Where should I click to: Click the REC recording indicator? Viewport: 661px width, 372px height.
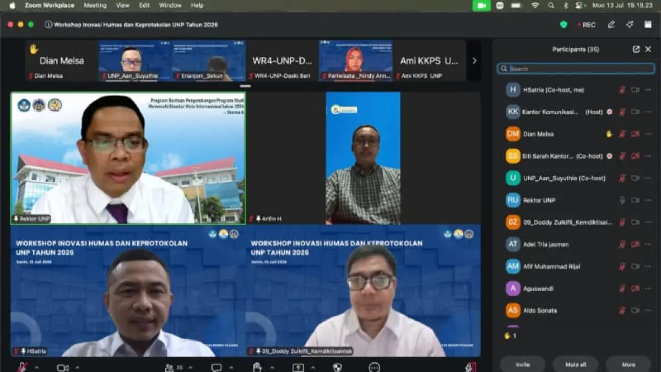[587, 25]
